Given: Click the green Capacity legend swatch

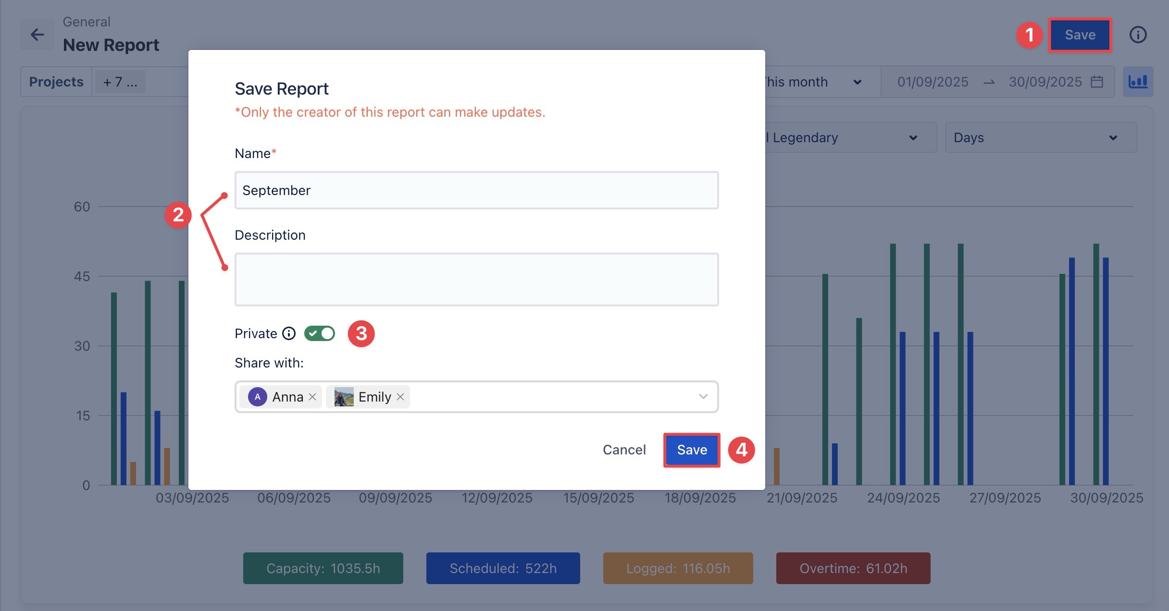Looking at the screenshot, I should coord(323,568).
